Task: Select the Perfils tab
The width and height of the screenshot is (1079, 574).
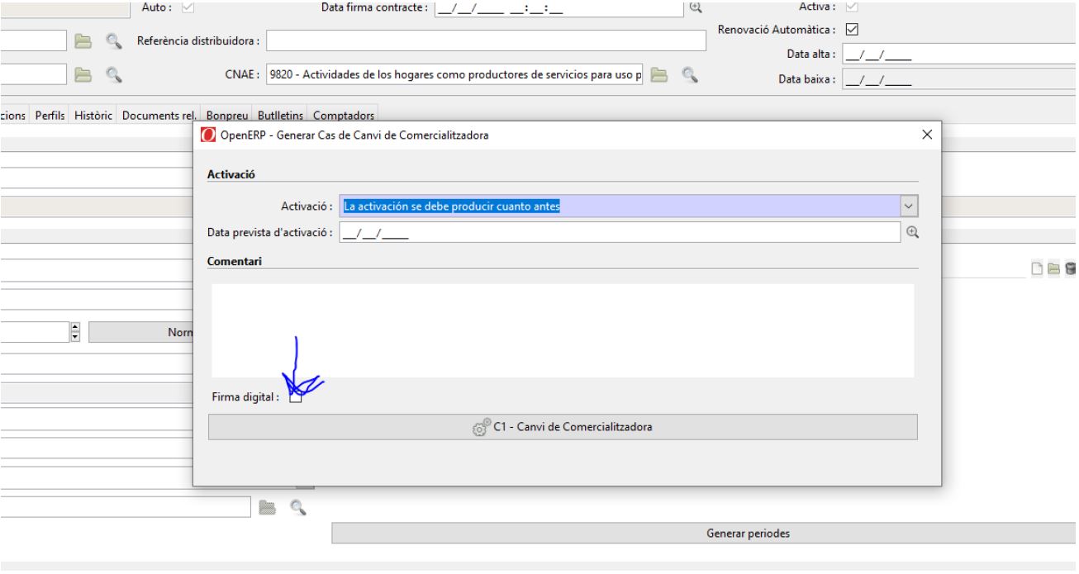Action: coord(51,116)
